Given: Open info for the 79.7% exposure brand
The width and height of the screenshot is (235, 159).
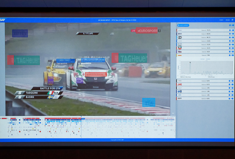Looking at the screenshot, I should click(230, 30).
